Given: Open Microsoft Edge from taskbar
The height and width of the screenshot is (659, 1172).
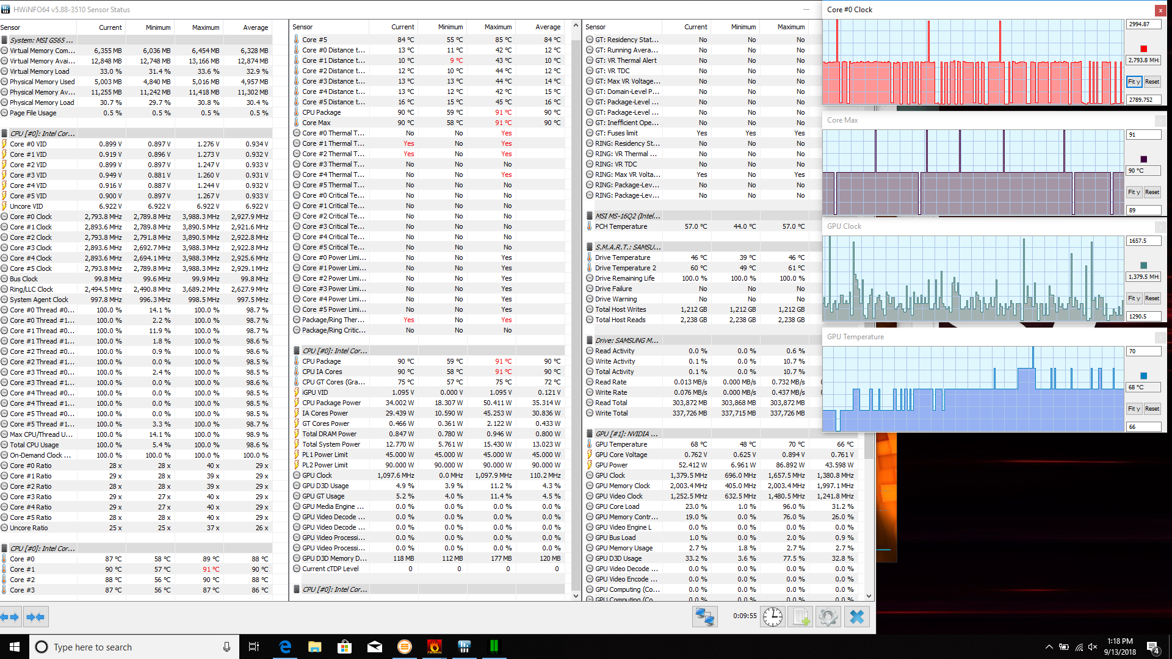Looking at the screenshot, I should pos(285,646).
